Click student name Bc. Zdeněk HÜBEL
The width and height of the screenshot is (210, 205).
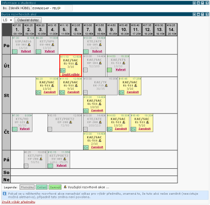pyautogui.click(x=17, y=8)
